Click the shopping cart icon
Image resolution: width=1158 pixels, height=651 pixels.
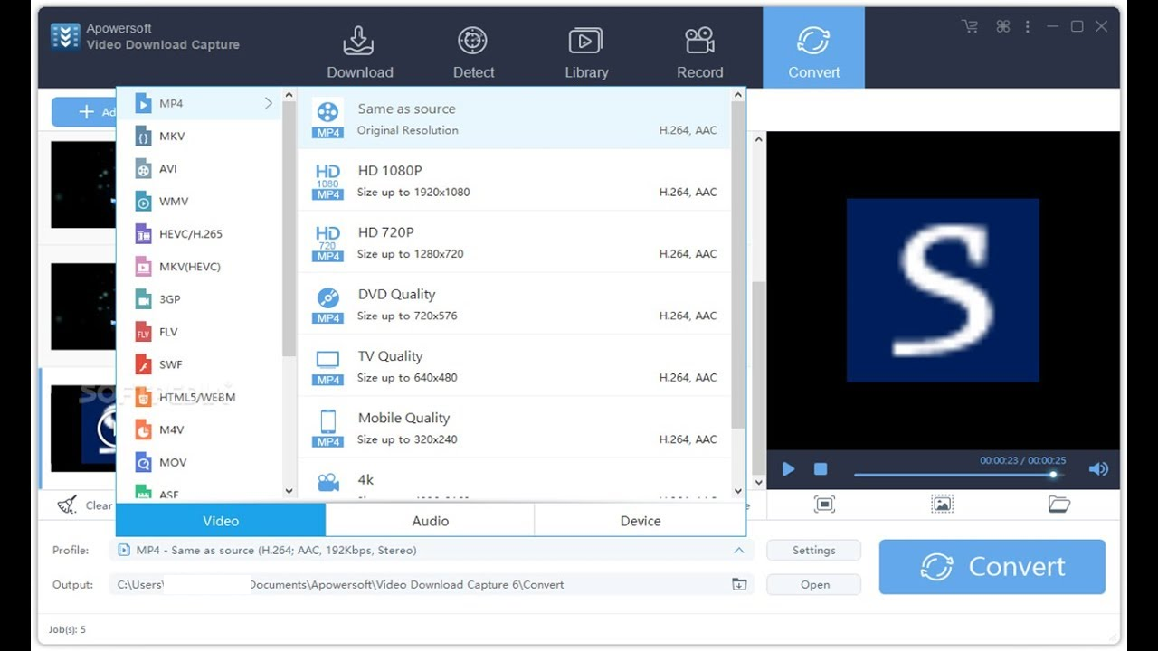click(970, 26)
